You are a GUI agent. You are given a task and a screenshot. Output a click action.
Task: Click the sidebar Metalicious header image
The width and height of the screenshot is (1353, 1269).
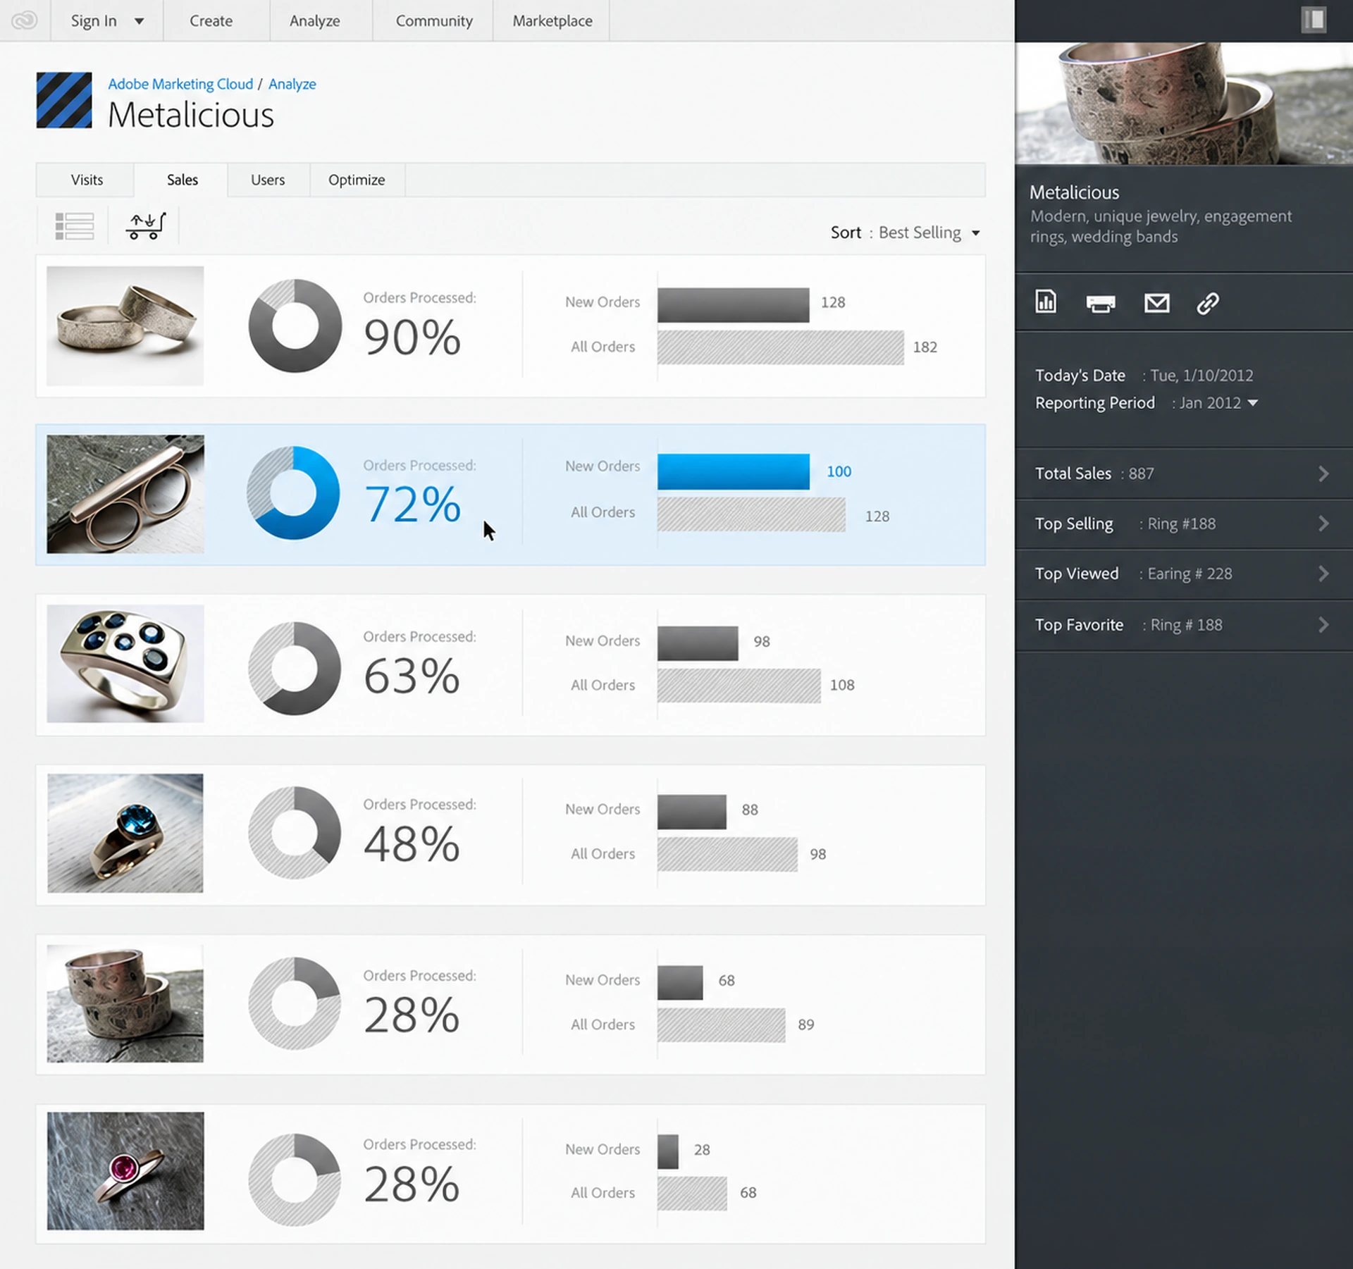1184,103
